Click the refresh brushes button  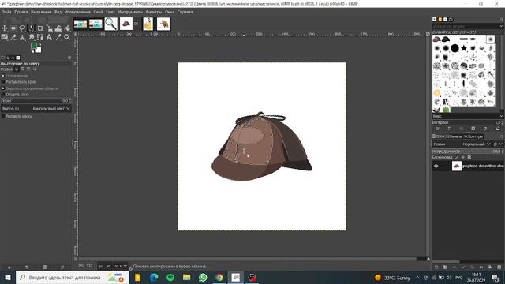[x=485, y=129]
